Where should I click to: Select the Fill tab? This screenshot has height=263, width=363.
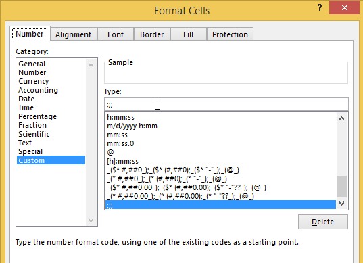(188, 34)
